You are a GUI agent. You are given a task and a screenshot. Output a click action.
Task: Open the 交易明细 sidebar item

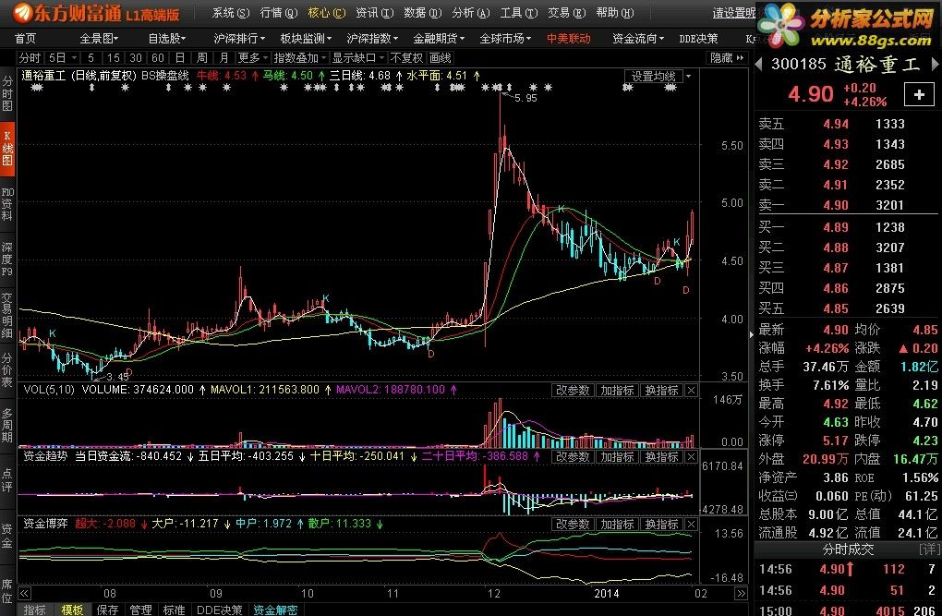coord(7,316)
